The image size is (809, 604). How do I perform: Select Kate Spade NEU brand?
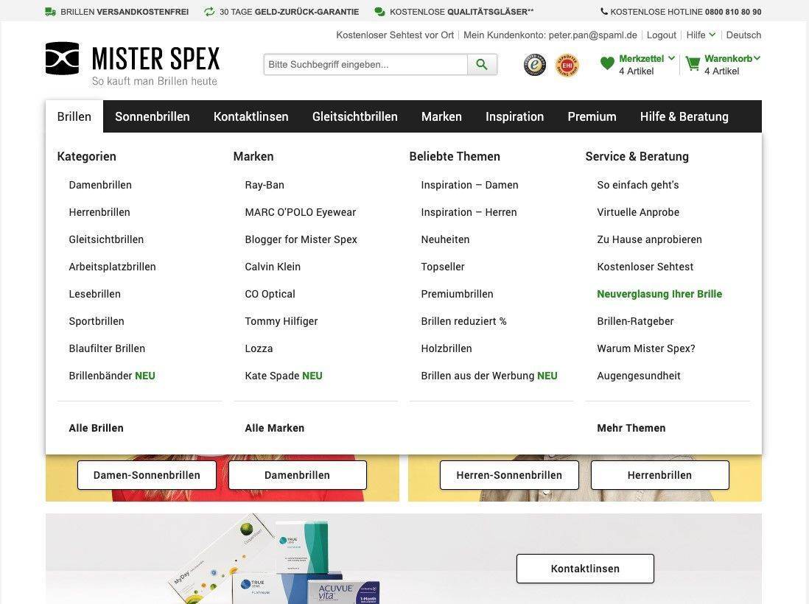tap(283, 376)
